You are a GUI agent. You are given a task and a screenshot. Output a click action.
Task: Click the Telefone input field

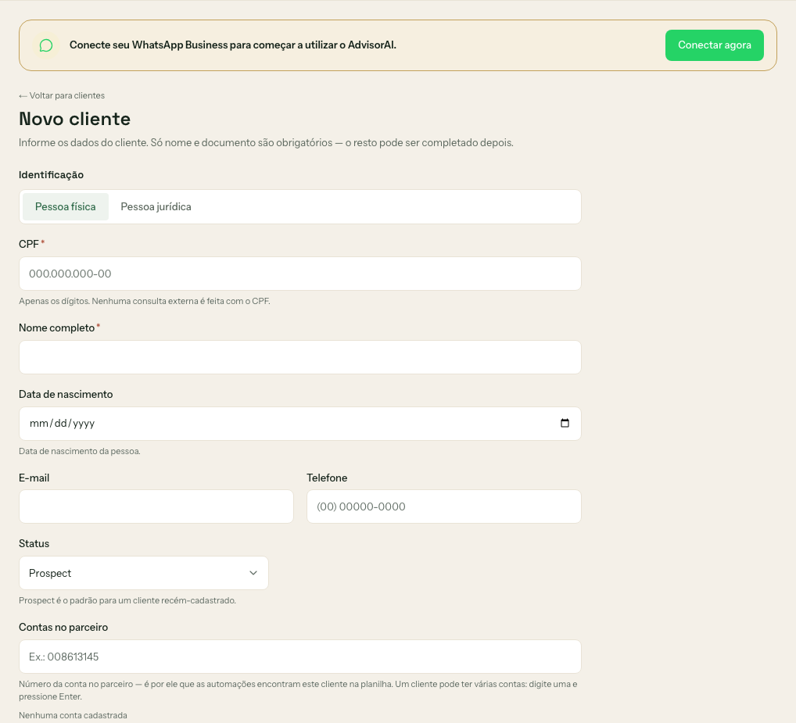click(x=443, y=506)
